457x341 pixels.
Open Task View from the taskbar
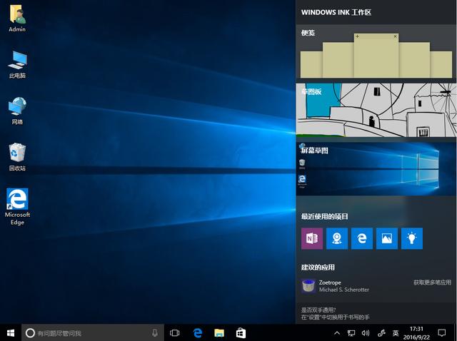(175, 333)
